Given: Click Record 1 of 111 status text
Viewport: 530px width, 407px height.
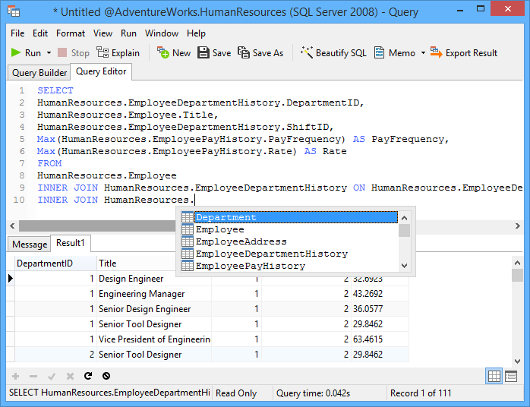Looking at the screenshot, I should coord(421,393).
